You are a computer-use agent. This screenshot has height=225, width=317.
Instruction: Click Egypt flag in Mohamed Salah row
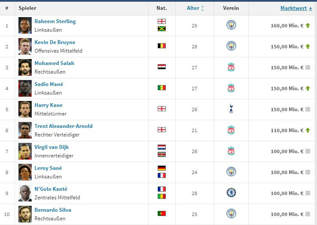point(161,67)
